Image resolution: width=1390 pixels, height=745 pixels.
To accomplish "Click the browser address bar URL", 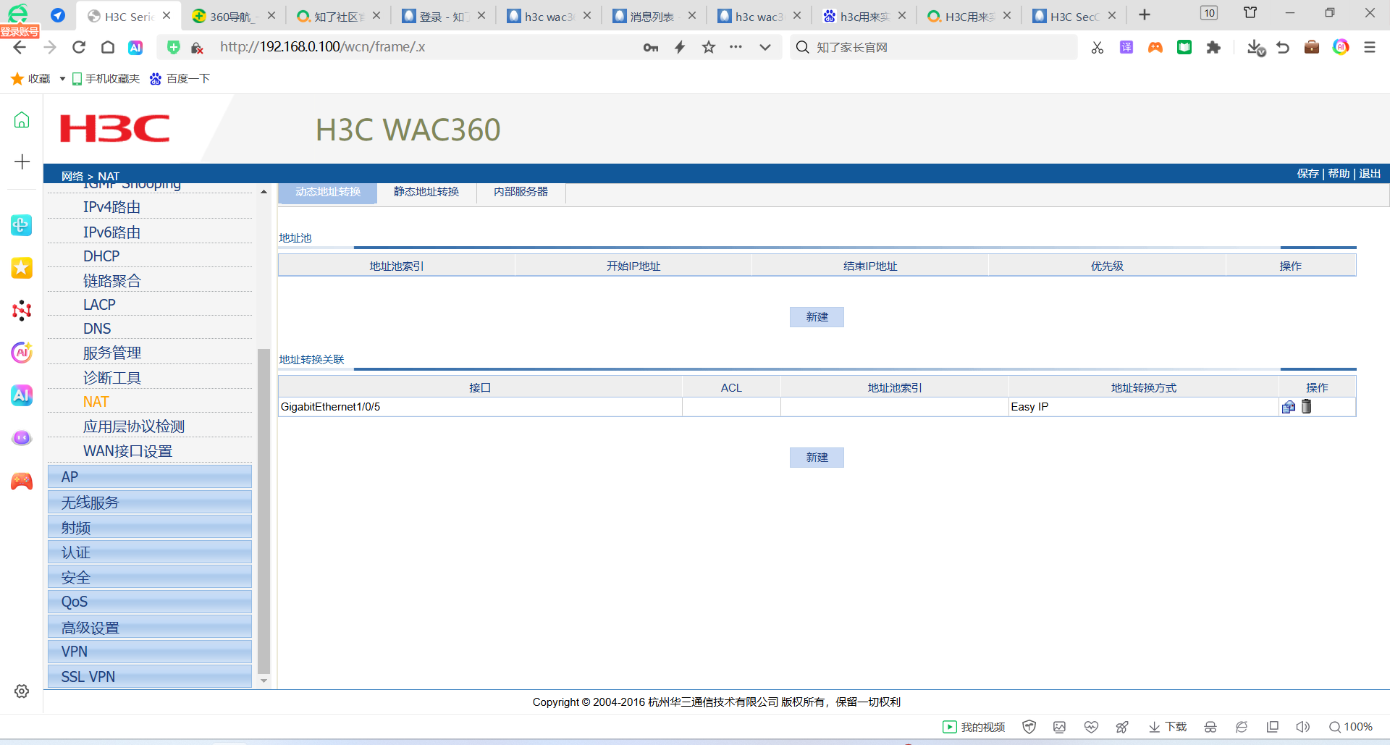I will coord(323,47).
